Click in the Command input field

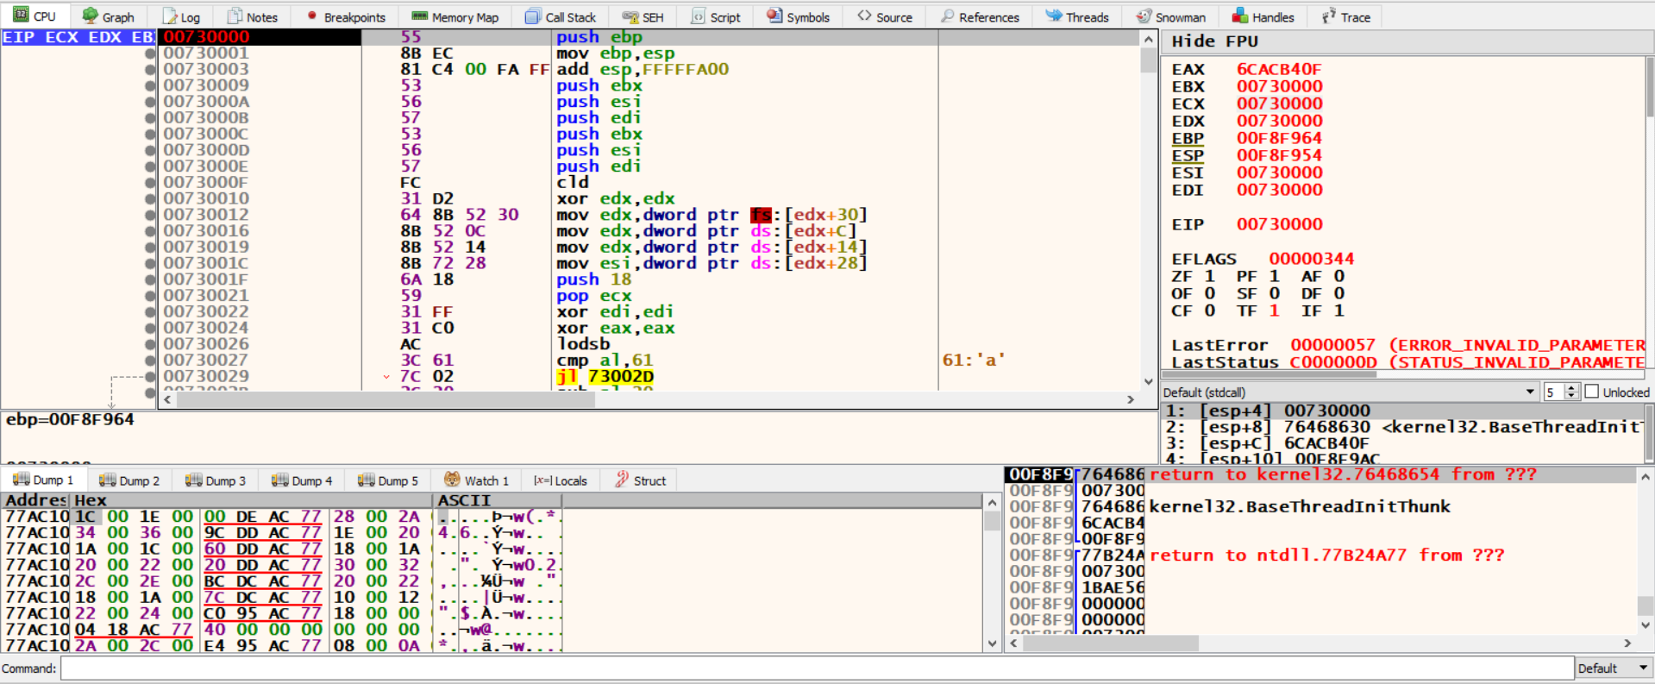(x=817, y=668)
